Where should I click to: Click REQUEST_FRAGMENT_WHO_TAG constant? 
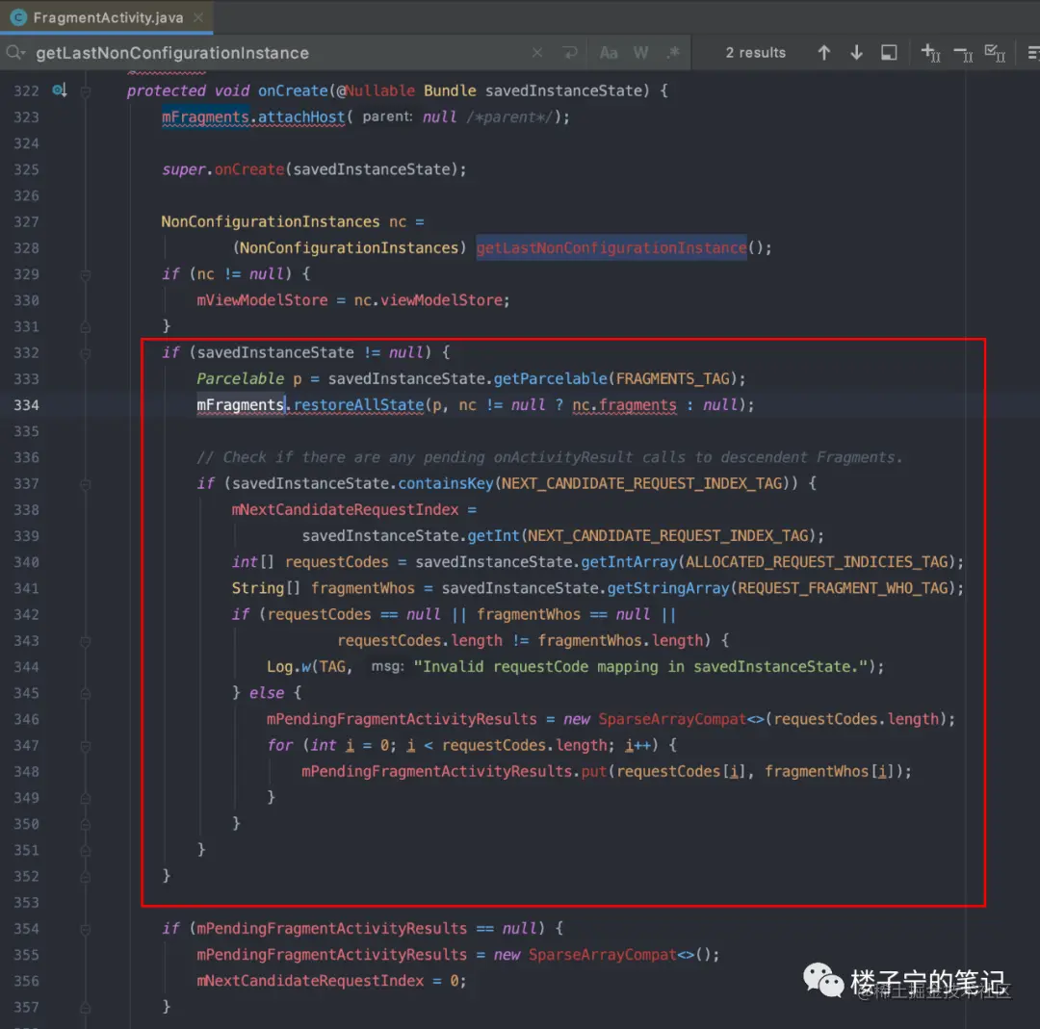click(843, 588)
